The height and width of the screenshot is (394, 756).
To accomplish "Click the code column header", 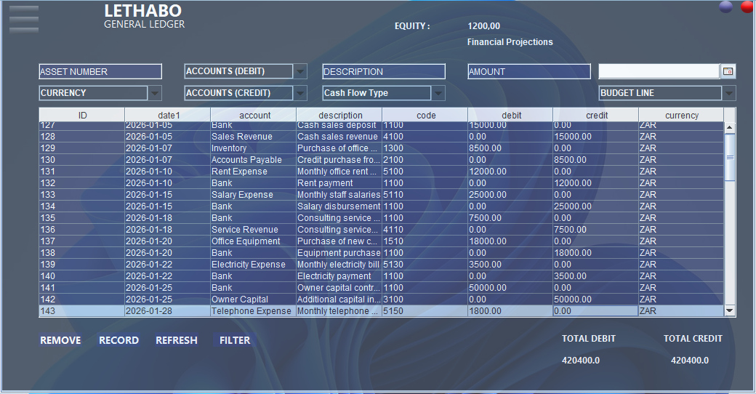I will click(x=425, y=115).
